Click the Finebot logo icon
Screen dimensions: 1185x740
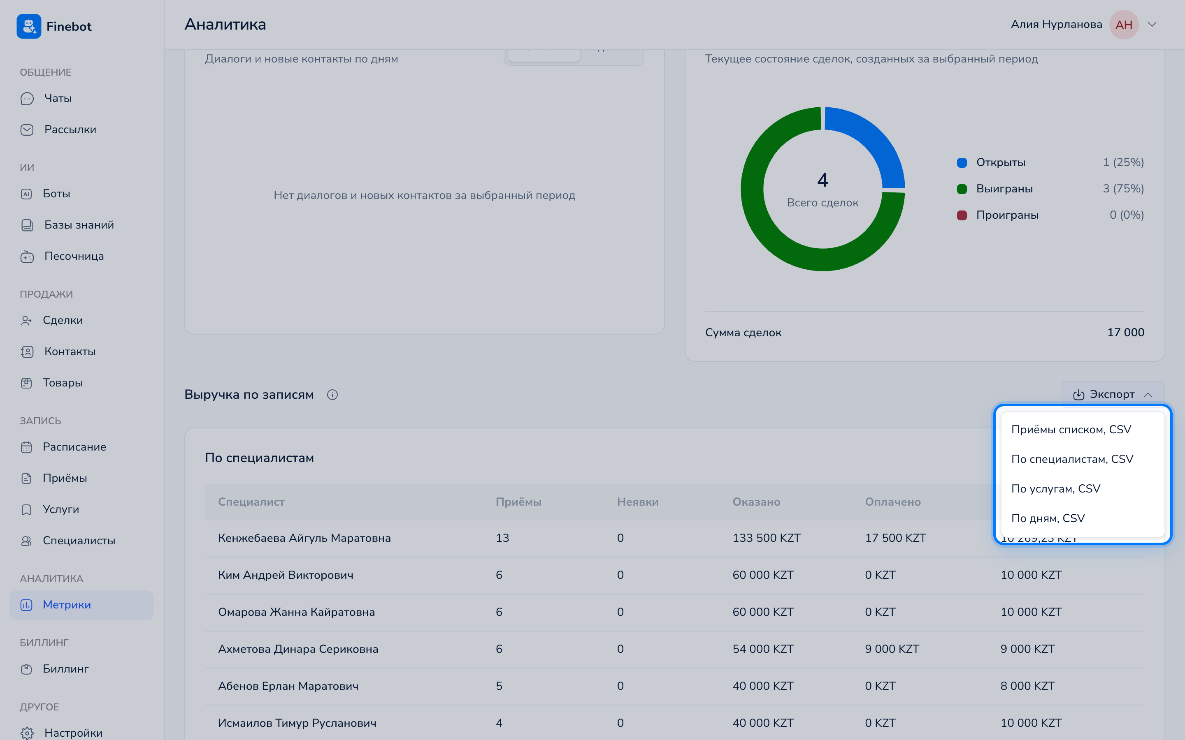point(29,26)
